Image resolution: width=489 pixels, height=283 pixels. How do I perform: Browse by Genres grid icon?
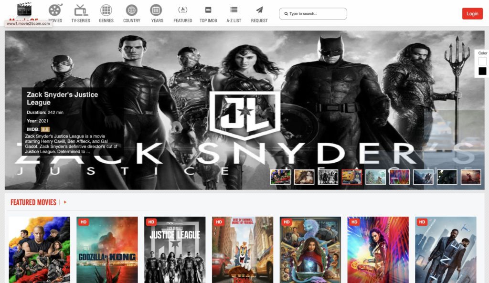click(106, 13)
